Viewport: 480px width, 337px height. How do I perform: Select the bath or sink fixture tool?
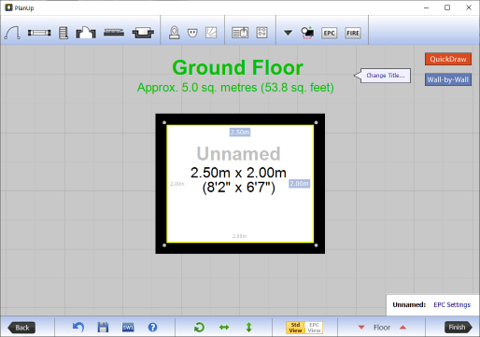[x=143, y=33]
